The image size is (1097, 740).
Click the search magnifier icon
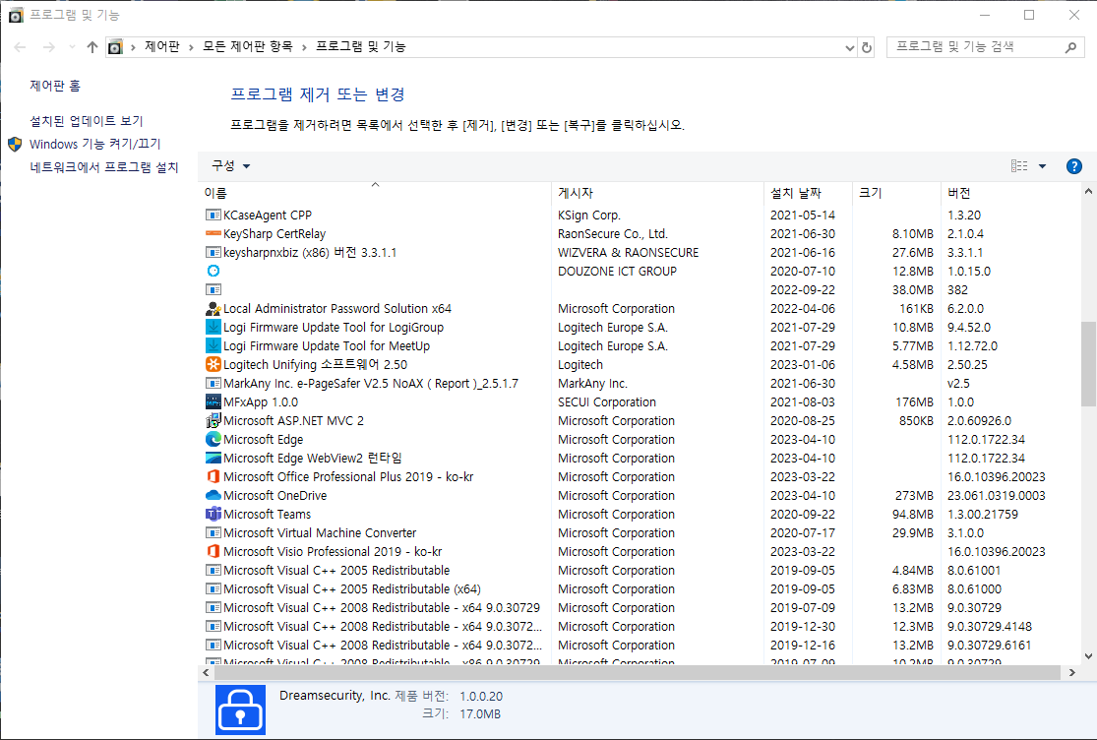tap(1070, 47)
